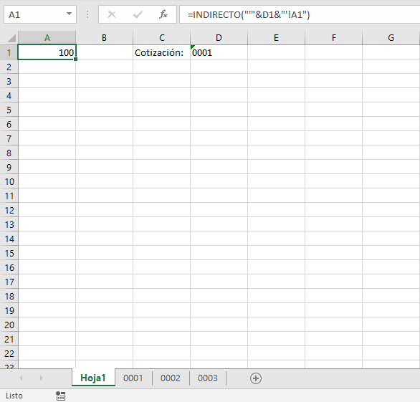Click the Insert Function fx icon
The height and width of the screenshot is (402, 420).
163,14
